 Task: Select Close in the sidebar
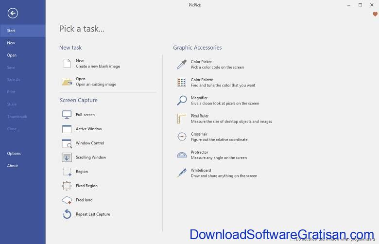pyautogui.click(x=23, y=129)
